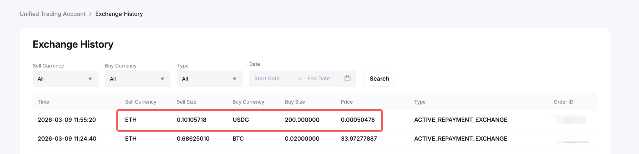Click the arrow between Start and End Date
Screen dimensions: 639x154
[x=299, y=79]
